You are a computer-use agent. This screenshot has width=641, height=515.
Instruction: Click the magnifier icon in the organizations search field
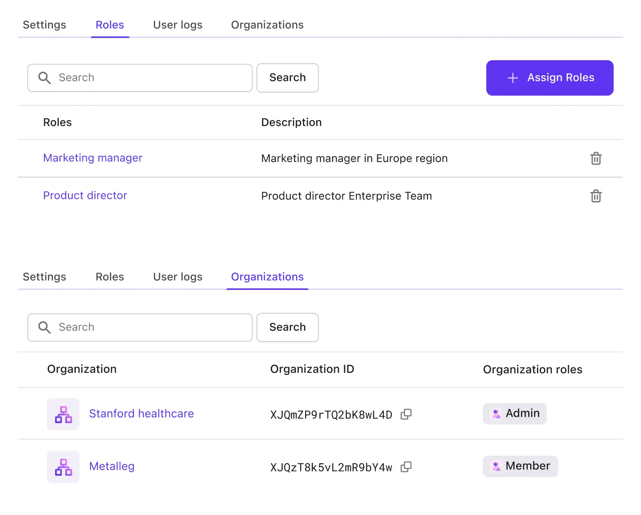pyautogui.click(x=44, y=327)
